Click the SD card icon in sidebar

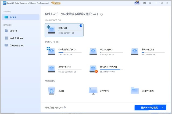click(x=6, y=31)
